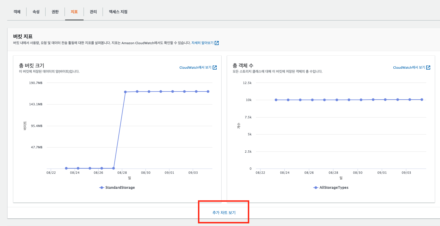Open CloudWatch에서 보기 for 총 버킷 크기
The width and height of the screenshot is (440, 226).
(x=195, y=68)
